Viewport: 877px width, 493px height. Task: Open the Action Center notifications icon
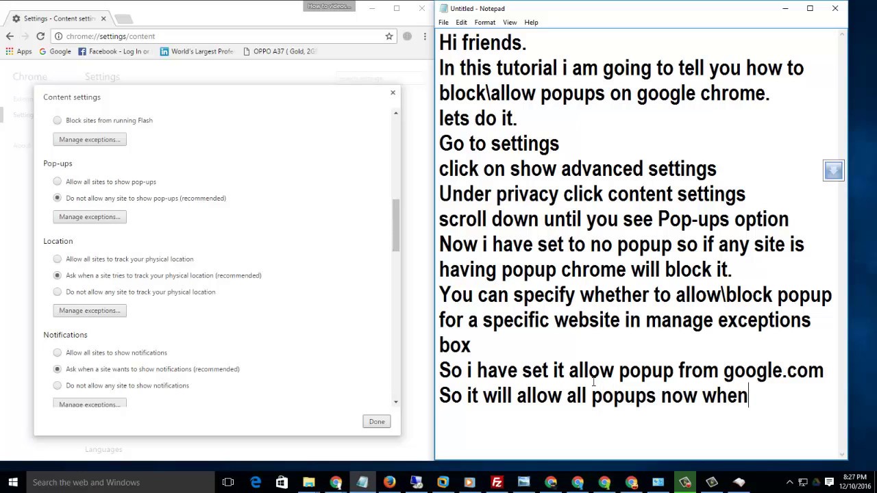click(x=829, y=483)
